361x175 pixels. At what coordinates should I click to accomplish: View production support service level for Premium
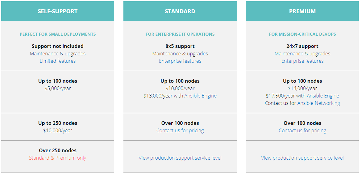302,158
